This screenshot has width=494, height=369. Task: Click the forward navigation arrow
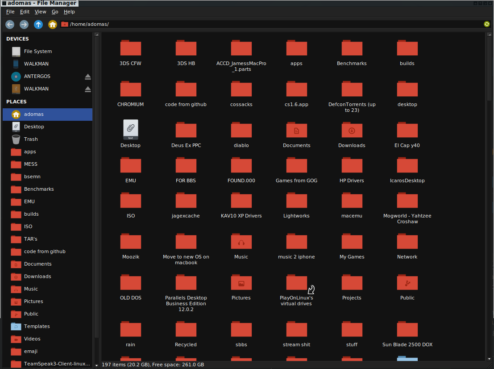24,24
